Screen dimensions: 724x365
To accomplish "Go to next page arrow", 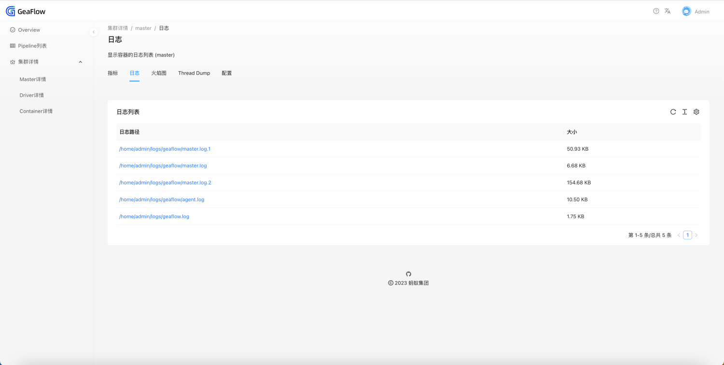I will (696, 235).
